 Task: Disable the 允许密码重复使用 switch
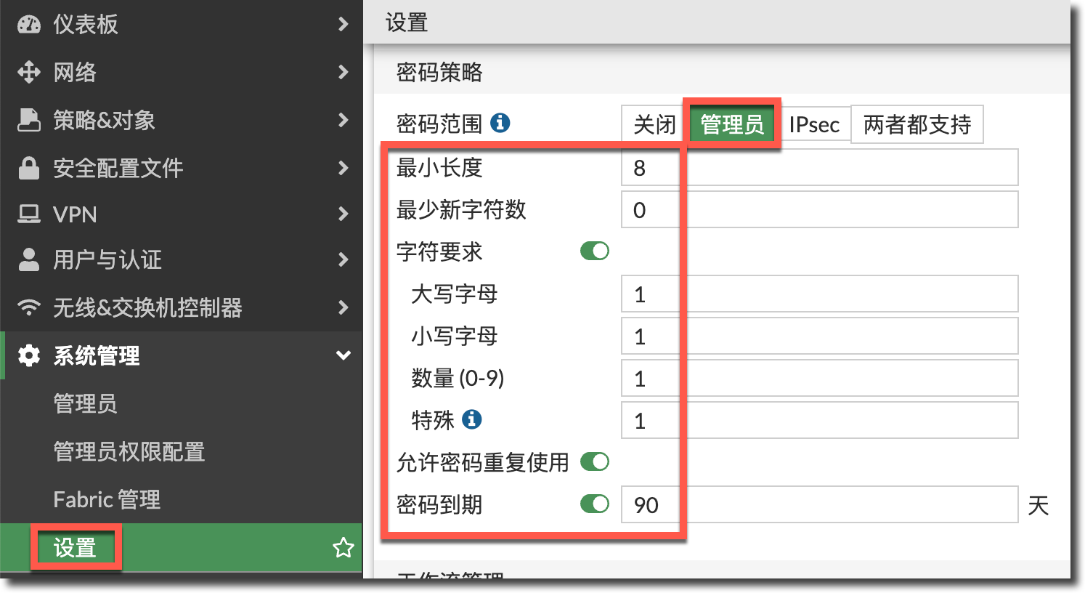click(594, 461)
